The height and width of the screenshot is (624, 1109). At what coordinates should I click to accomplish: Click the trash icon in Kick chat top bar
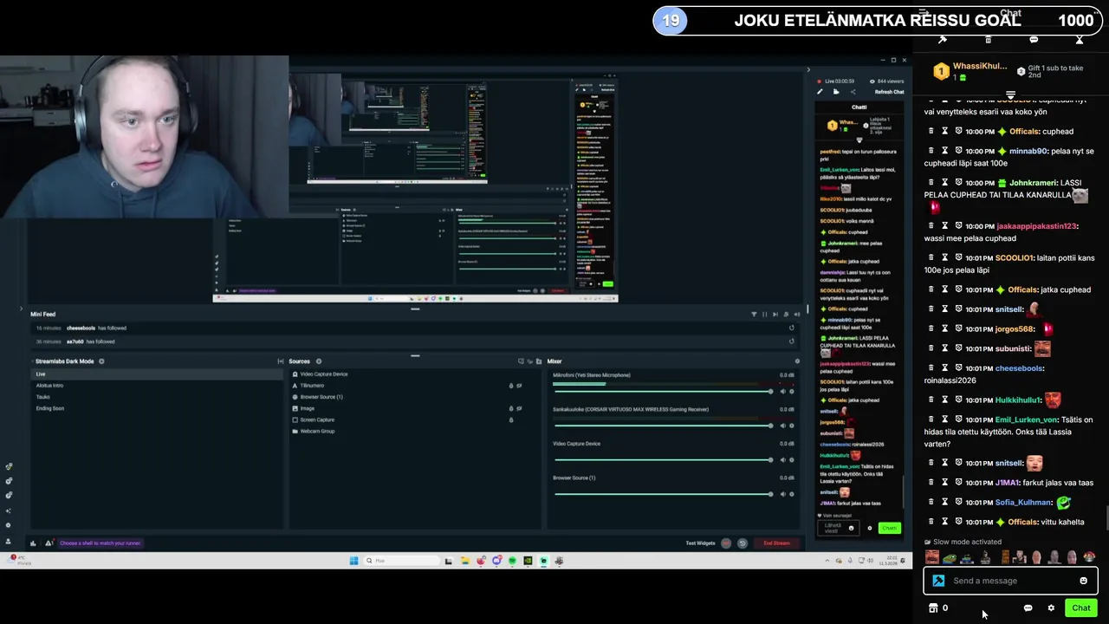pyautogui.click(x=988, y=40)
